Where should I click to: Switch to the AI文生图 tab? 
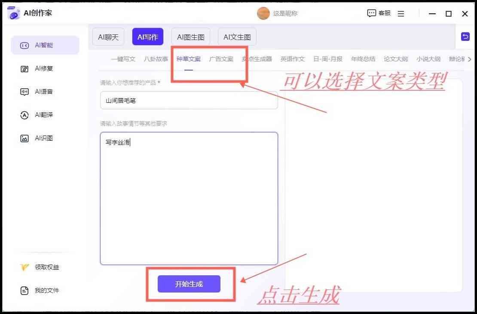point(237,37)
